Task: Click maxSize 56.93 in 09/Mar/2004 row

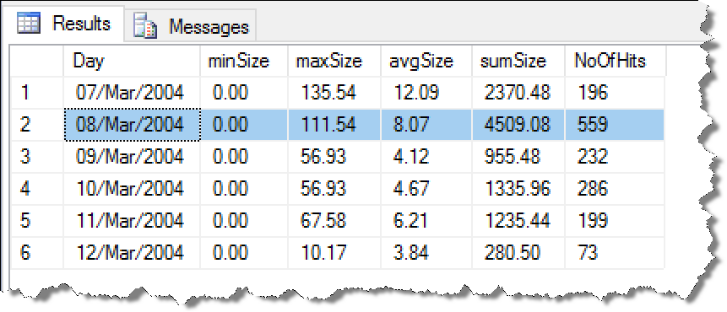Action: [334, 157]
